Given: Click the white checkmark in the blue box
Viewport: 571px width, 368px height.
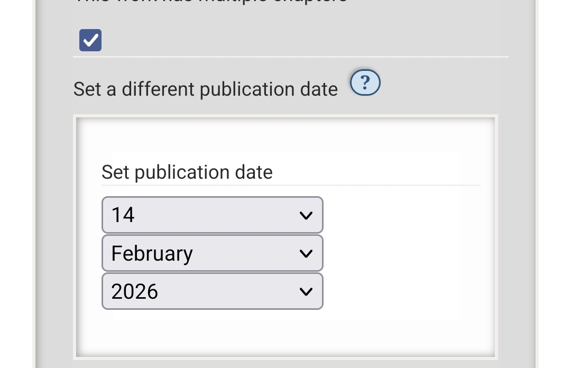Looking at the screenshot, I should [90, 40].
